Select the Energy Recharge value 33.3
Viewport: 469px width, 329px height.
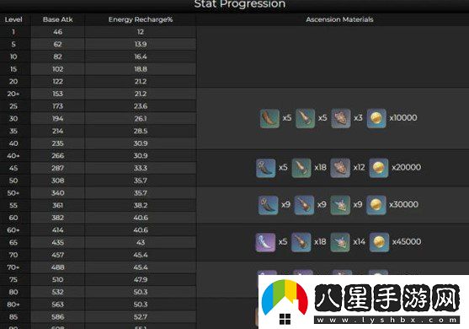(141, 169)
